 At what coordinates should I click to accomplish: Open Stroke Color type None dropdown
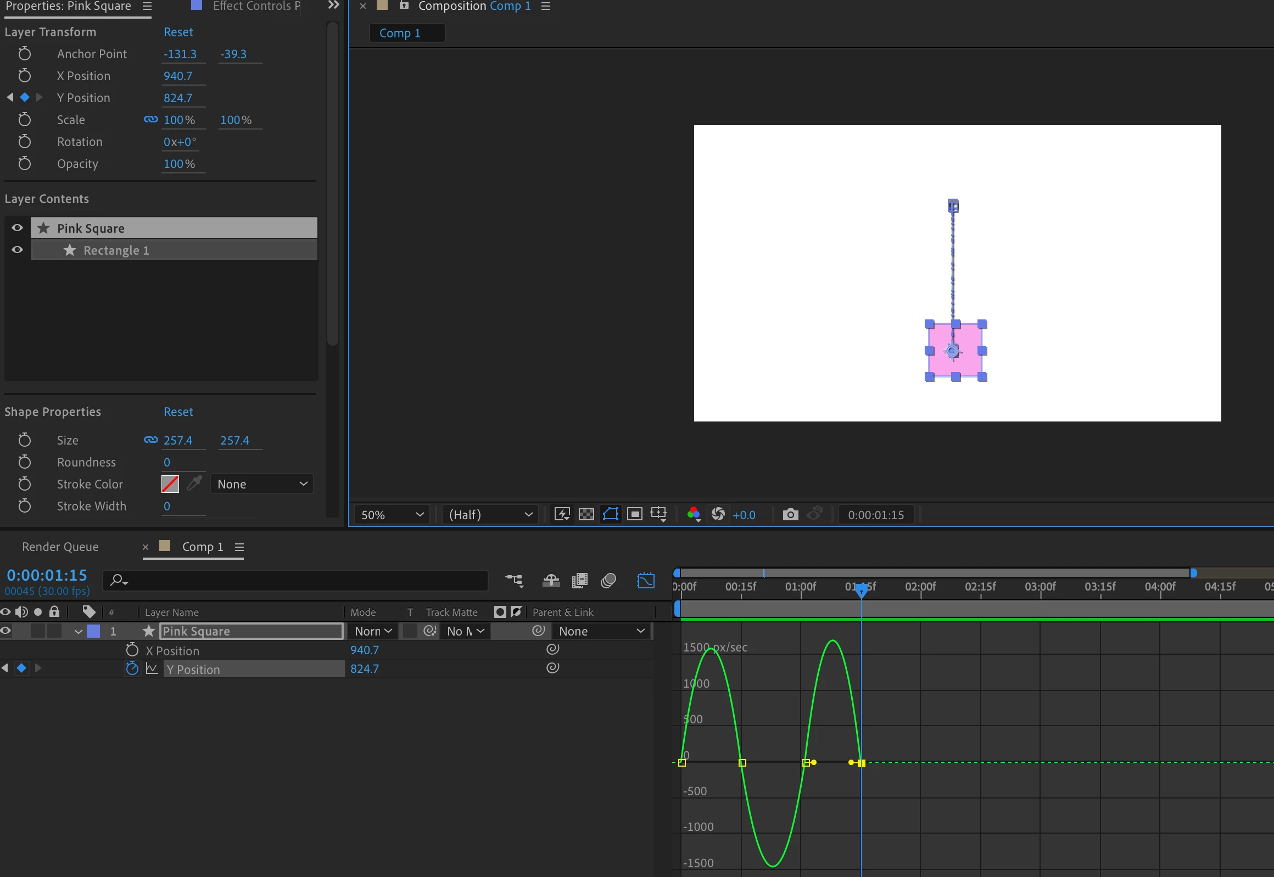[262, 484]
